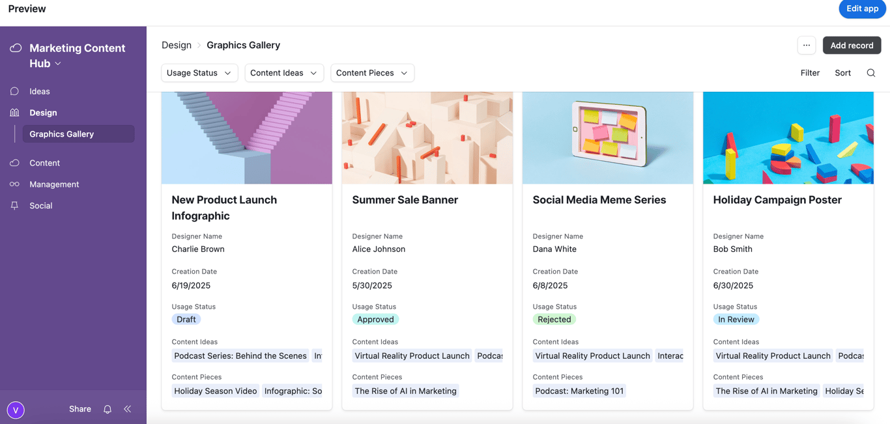890x424 pixels.
Task: Click the Social pin icon
Action: (x=14, y=205)
